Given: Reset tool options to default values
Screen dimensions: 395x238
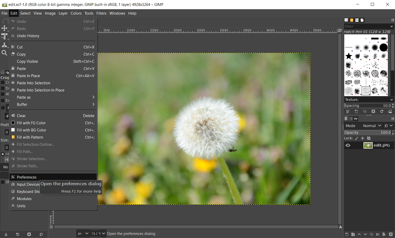Looking at the screenshot, I should (x=41, y=234).
